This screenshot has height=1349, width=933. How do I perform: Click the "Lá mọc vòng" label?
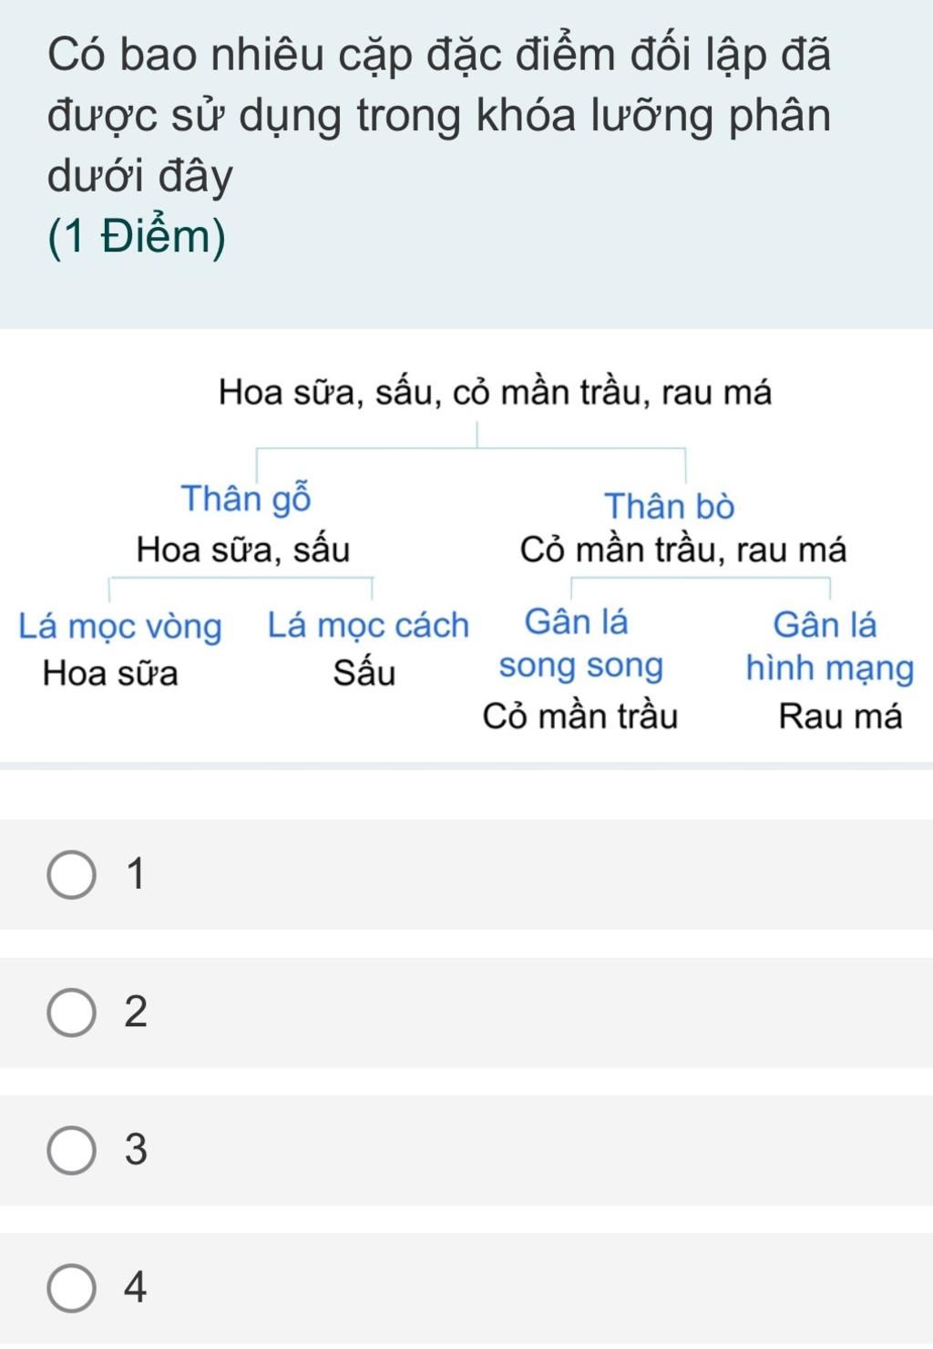(x=120, y=627)
